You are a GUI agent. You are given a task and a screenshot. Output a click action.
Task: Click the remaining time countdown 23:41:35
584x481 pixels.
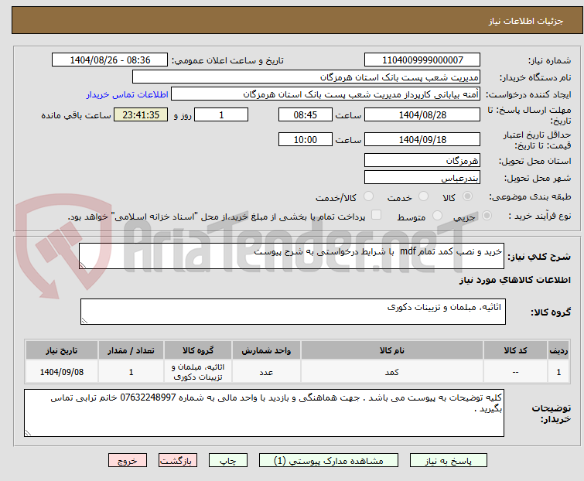click(x=141, y=114)
